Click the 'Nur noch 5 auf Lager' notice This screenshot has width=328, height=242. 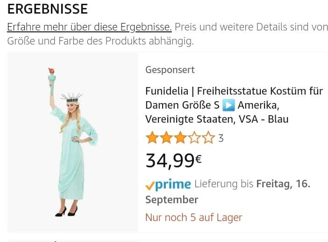pos(194,217)
